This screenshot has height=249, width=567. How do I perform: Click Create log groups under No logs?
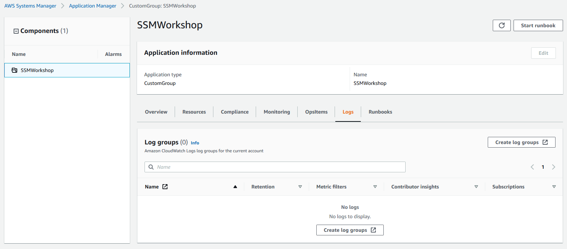pyautogui.click(x=350, y=230)
